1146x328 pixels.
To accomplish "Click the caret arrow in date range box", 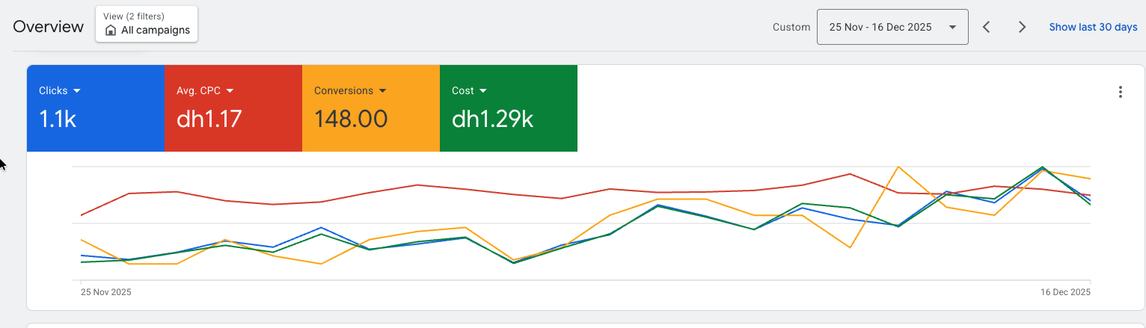I will point(952,27).
